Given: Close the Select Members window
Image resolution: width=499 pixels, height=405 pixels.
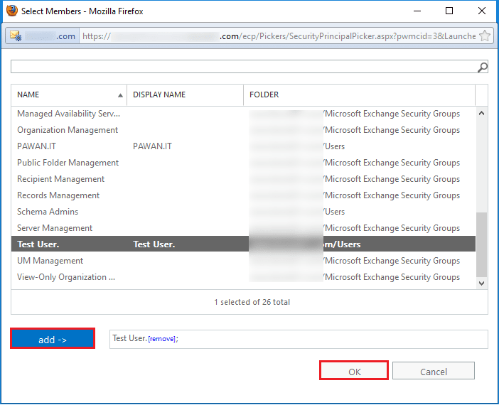Looking at the screenshot, I should tap(482, 11).
